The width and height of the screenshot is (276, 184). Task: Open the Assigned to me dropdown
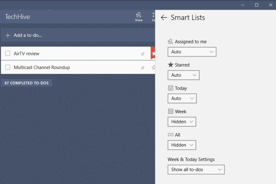tap(192, 52)
